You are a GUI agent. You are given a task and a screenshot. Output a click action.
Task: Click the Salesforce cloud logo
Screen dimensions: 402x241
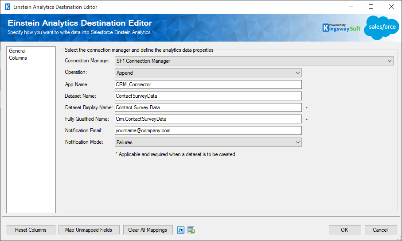(382, 27)
